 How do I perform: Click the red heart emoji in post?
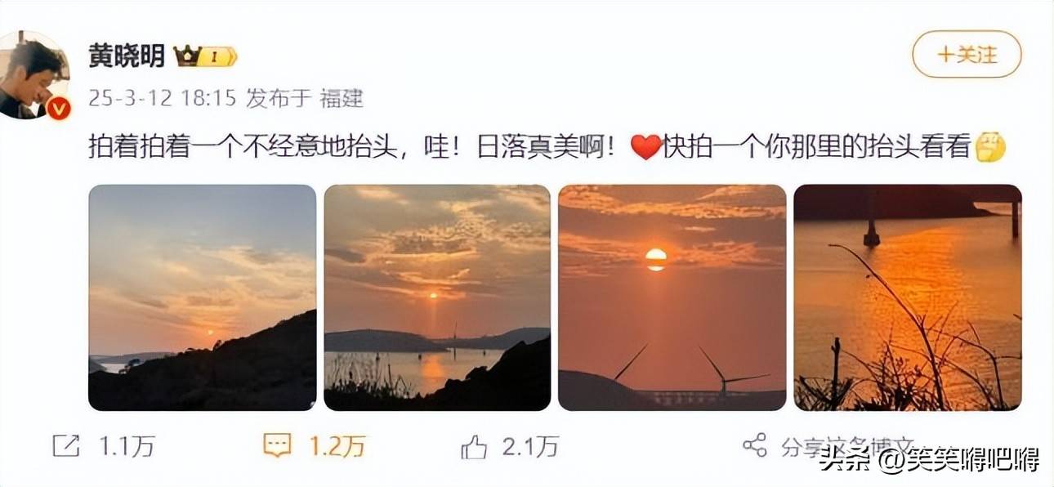[x=645, y=148]
